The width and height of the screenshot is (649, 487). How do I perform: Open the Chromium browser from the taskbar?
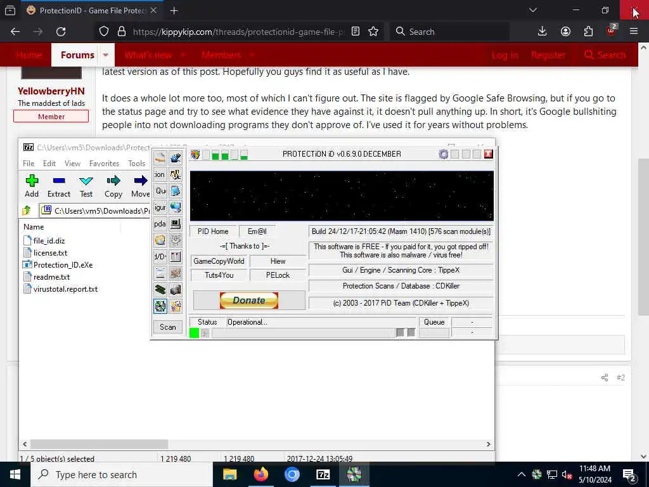[292, 474]
